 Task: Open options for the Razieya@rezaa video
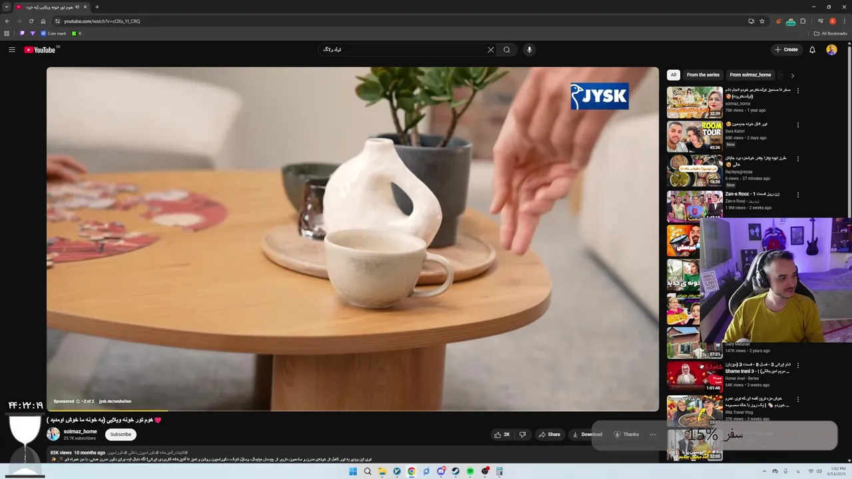[x=798, y=160]
